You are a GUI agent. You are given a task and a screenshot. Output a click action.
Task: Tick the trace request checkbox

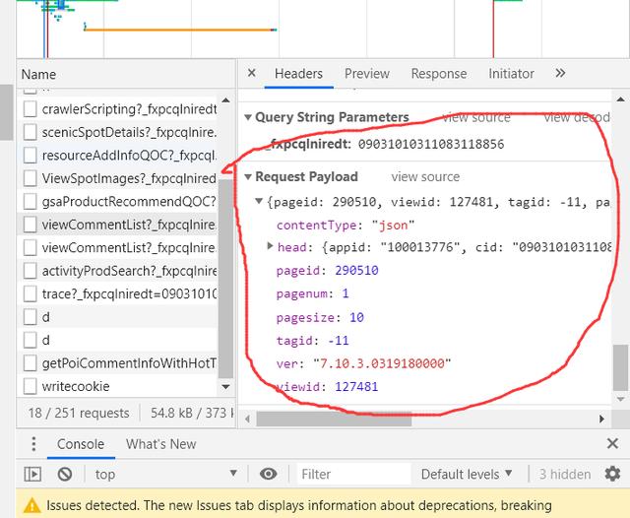(31, 293)
